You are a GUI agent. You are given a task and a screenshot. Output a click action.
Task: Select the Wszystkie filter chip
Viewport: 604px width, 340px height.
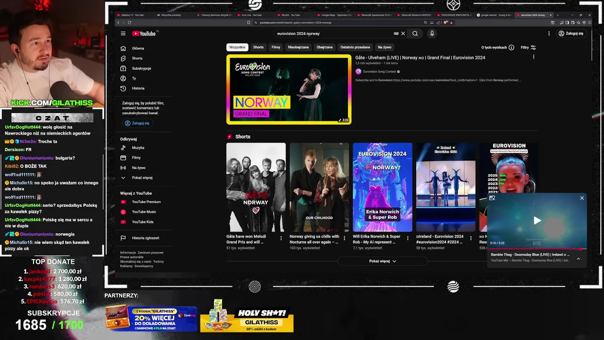(x=237, y=47)
